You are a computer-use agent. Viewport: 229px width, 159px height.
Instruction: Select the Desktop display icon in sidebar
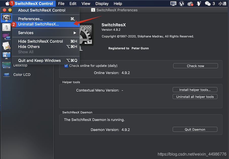coord(6,65)
